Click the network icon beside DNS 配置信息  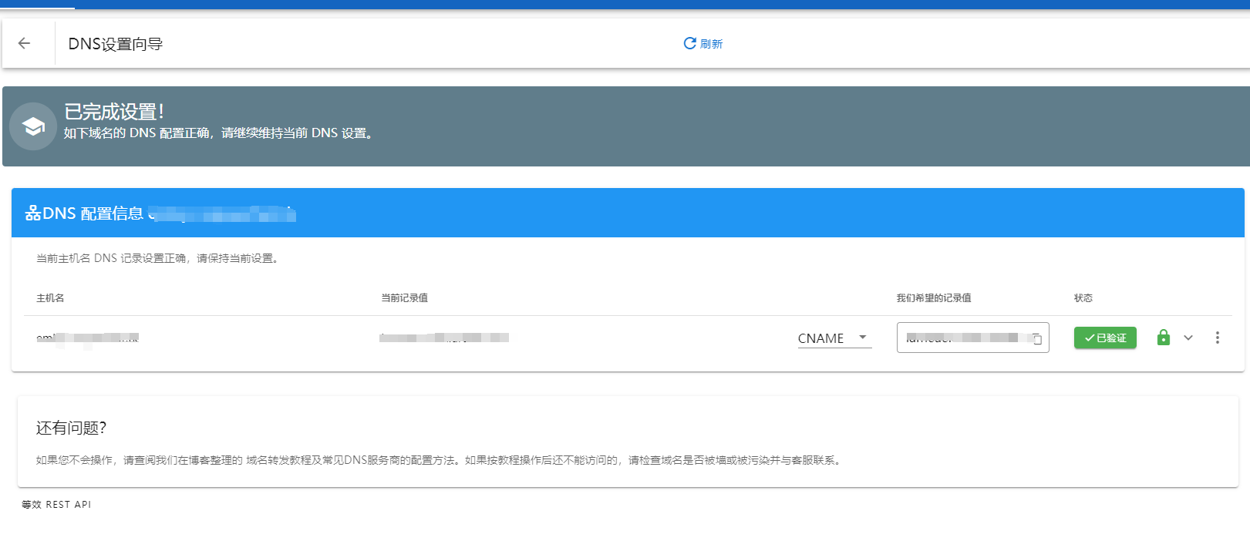pos(32,213)
